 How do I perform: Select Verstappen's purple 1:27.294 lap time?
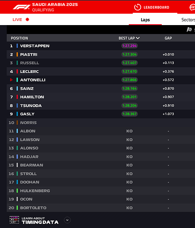(130, 46)
